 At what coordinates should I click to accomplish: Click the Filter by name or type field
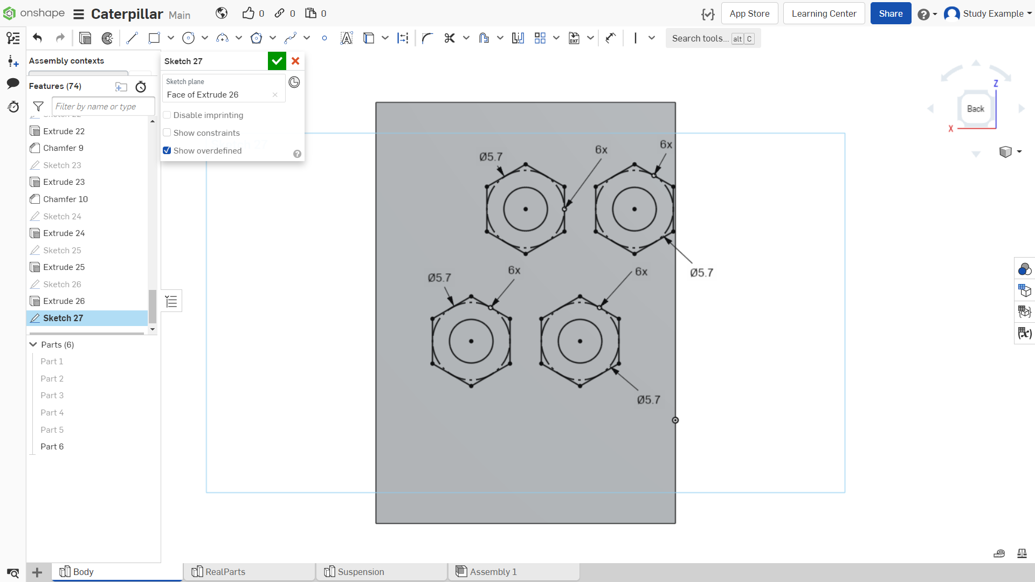(x=103, y=107)
